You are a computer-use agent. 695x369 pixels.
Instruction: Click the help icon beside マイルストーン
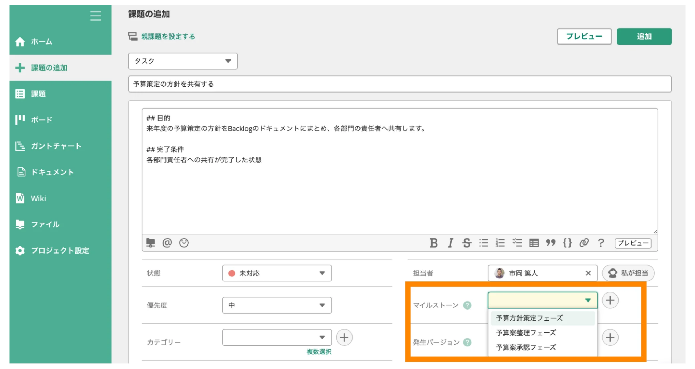pyautogui.click(x=468, y=305)
